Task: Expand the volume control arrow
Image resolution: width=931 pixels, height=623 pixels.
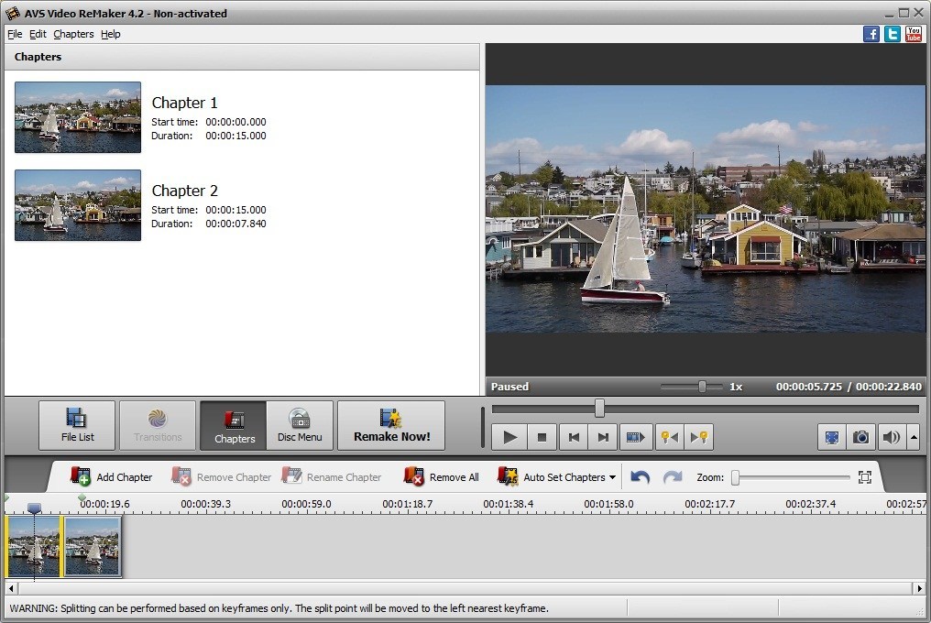Action: [914, 438]
